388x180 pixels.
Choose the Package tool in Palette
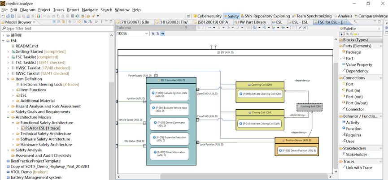click(351, 52)
